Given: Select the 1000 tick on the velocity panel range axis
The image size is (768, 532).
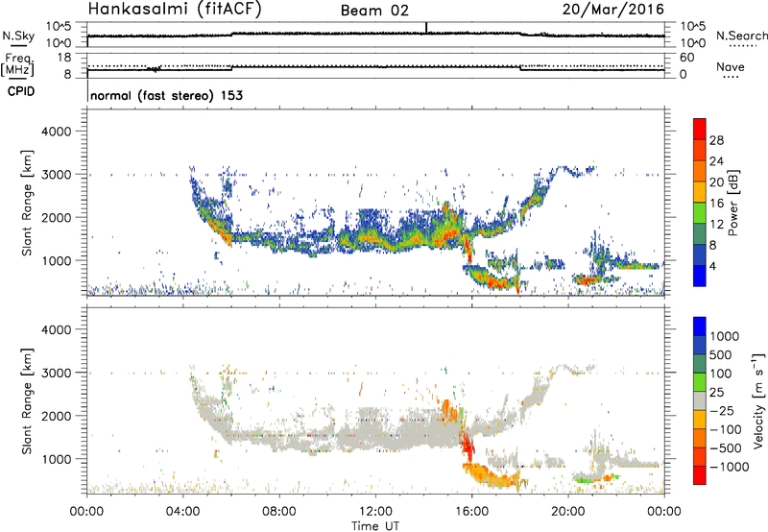Looking at the screenshot, I should click(56, 459).
